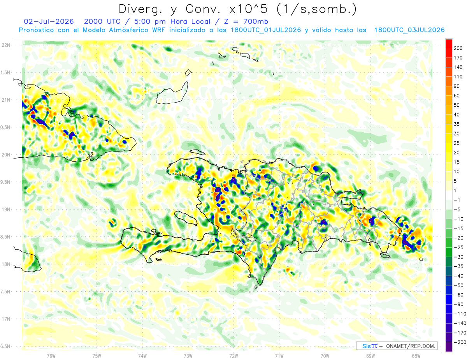Image resolution: width=467 pixels, height=361 pixels.
Task: Click the white swatch between 1 and -1
Action: point(449,195)
